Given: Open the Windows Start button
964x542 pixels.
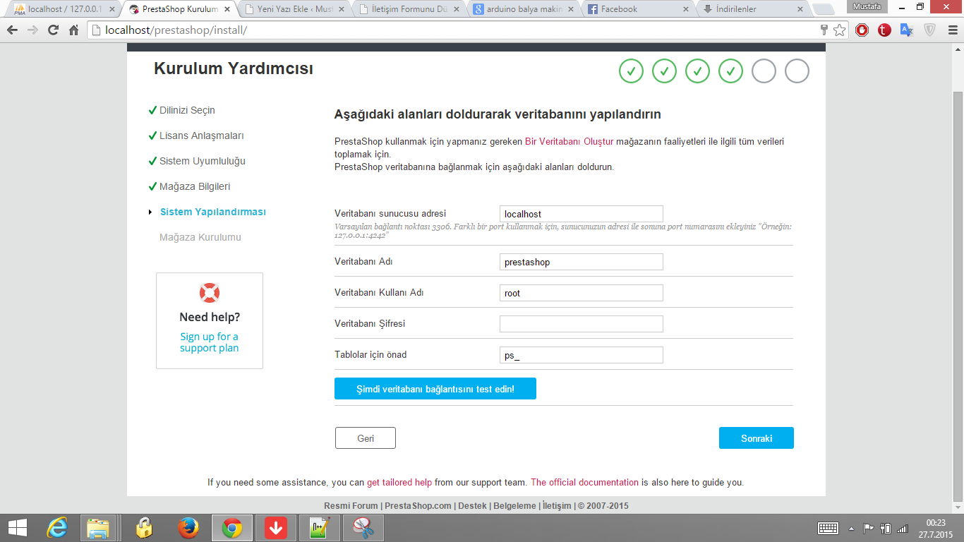Looking at the screenshot, I should [x=17, y=527].
